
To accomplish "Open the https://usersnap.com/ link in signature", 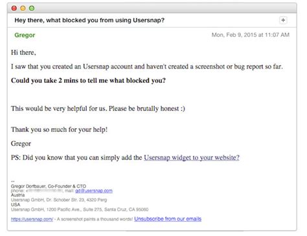I will [x=32, y=219].
